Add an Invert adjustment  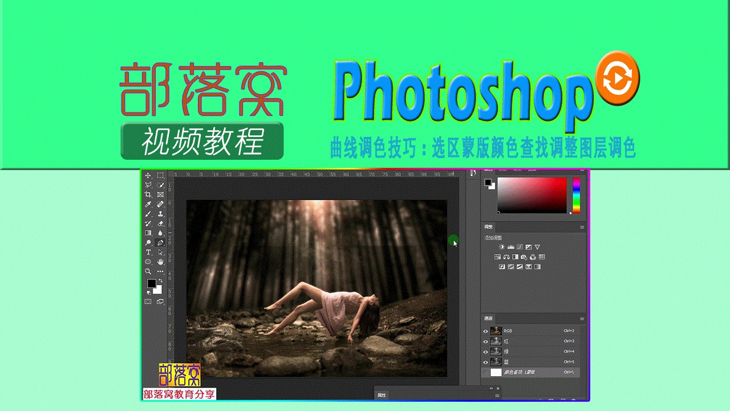click(x=502, y=267)
